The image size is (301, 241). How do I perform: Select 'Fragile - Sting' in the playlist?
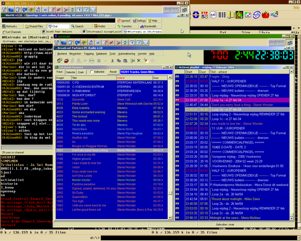click(x=232, y=76)
